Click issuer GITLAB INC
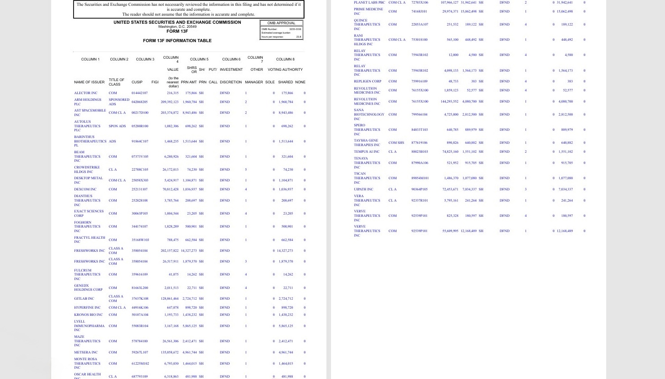Image resolution: width=665 pixels, height=379 pixels. click(x=84, y=299)
